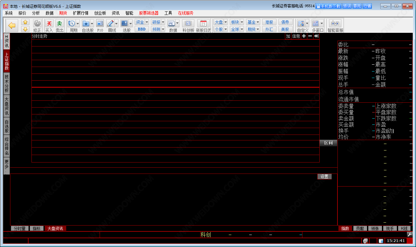Click the 区间 button beside the chart

point(328,143)
